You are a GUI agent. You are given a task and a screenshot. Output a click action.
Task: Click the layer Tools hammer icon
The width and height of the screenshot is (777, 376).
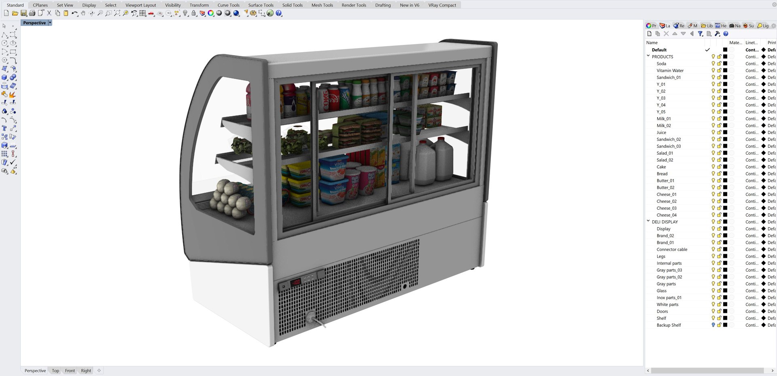coord(718,34)
